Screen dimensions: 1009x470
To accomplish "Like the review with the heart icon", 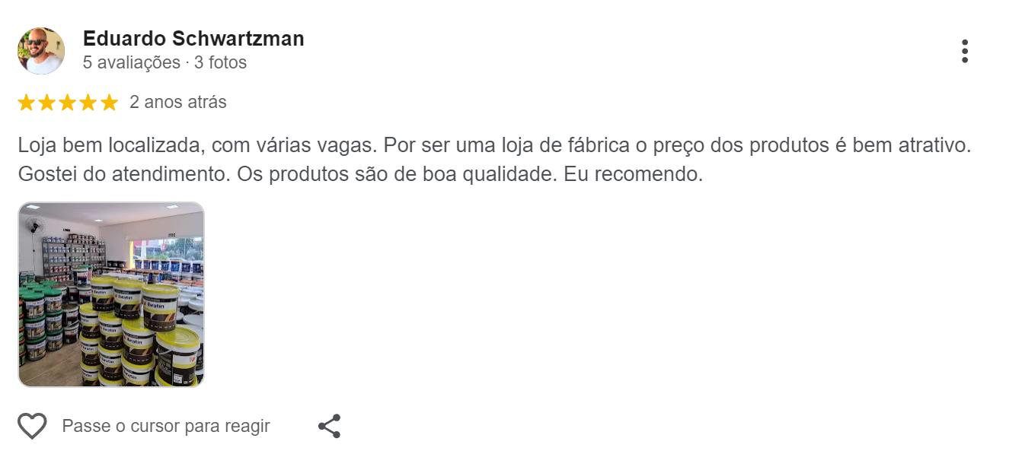I will pos(32,426).
